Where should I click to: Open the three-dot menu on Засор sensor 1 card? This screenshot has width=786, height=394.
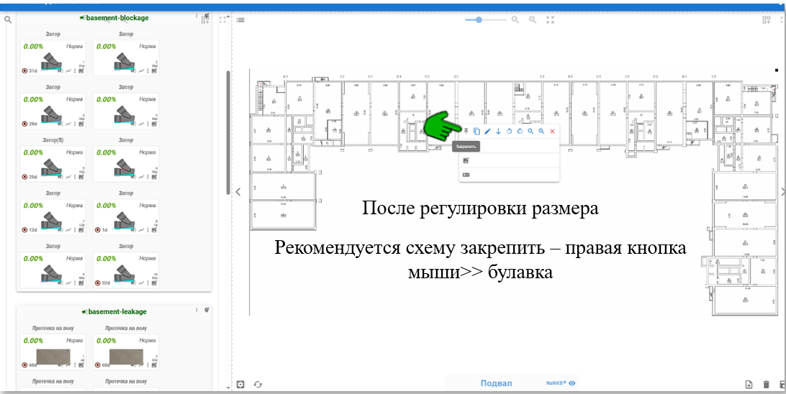coord(75,71)
